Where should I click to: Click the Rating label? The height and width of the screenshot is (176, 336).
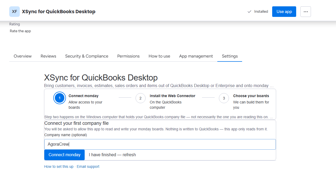[x=15, y=24]
